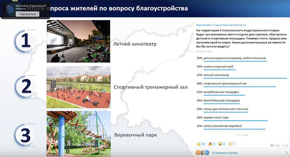Image resolution: width=290 pixels, height=157 pixels.
Task: Click the post timestamp 11:22
Action: [285, 145]
